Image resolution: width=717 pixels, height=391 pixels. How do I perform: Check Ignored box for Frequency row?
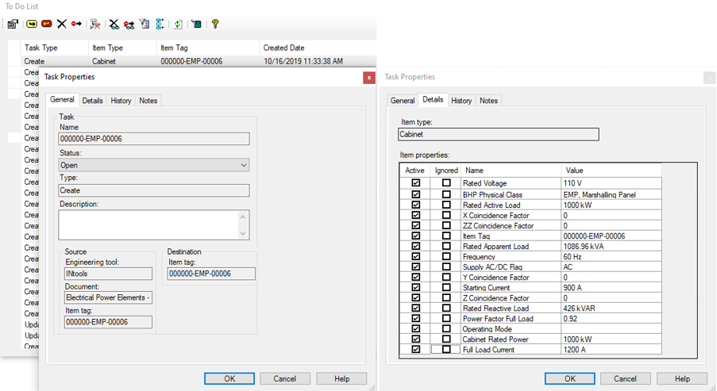click(x=445, y=256)
